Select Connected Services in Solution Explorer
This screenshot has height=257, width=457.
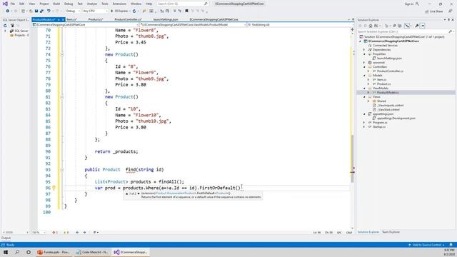click(x=385, y=46)
